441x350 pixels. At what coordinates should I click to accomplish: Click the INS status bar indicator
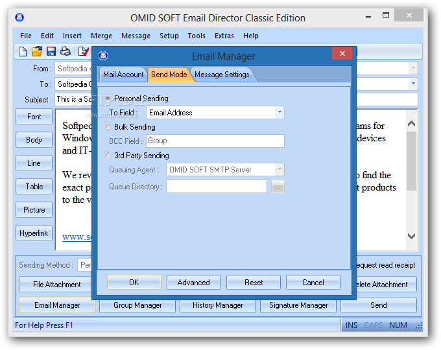pyautogui.click(x=352, y=325)
